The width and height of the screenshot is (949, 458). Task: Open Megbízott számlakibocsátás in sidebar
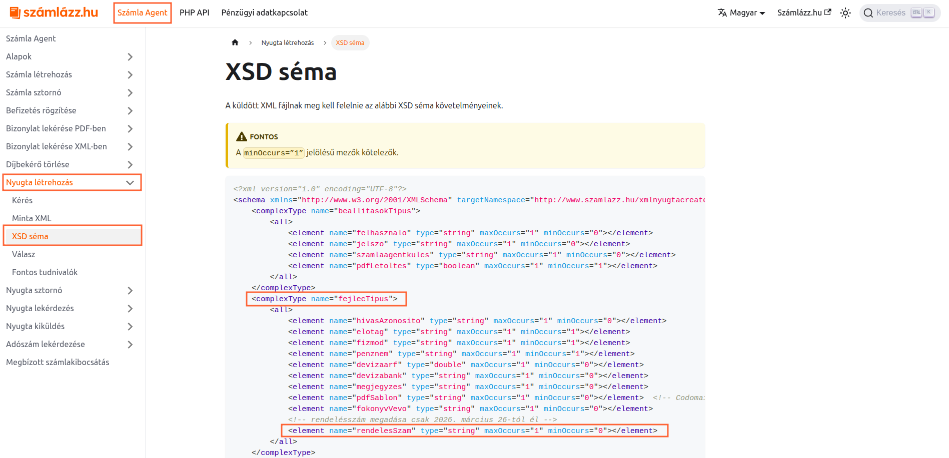tap(58, 362)
